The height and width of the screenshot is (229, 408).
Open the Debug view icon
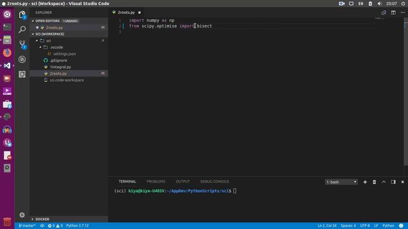coord(22,59)
